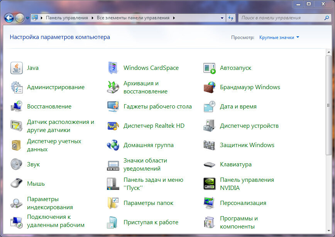Open the Java icon
The height and width of the screenshot is (237, 335).
[x=17, y=68]
